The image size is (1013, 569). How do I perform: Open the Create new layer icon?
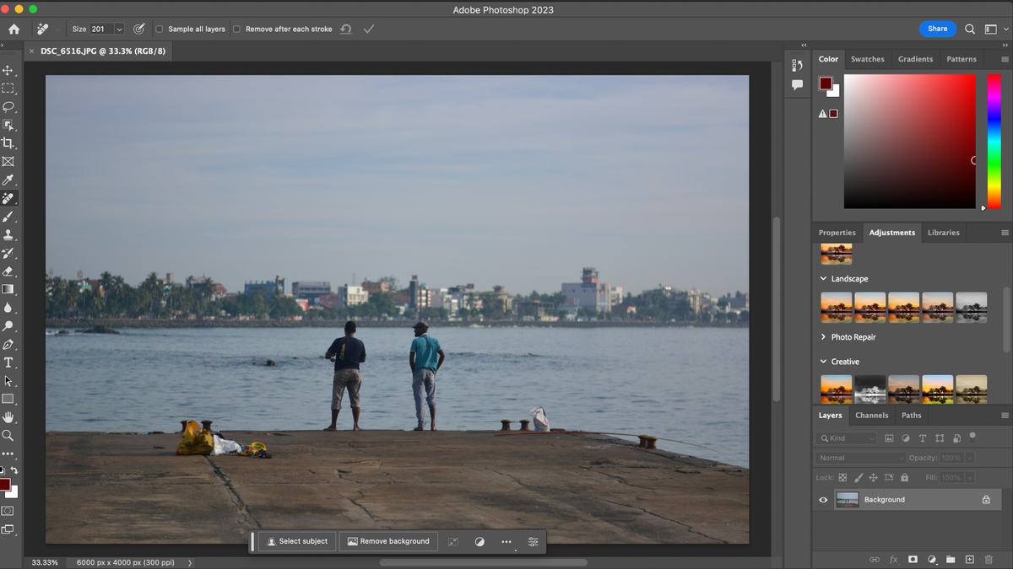point(970,559)
